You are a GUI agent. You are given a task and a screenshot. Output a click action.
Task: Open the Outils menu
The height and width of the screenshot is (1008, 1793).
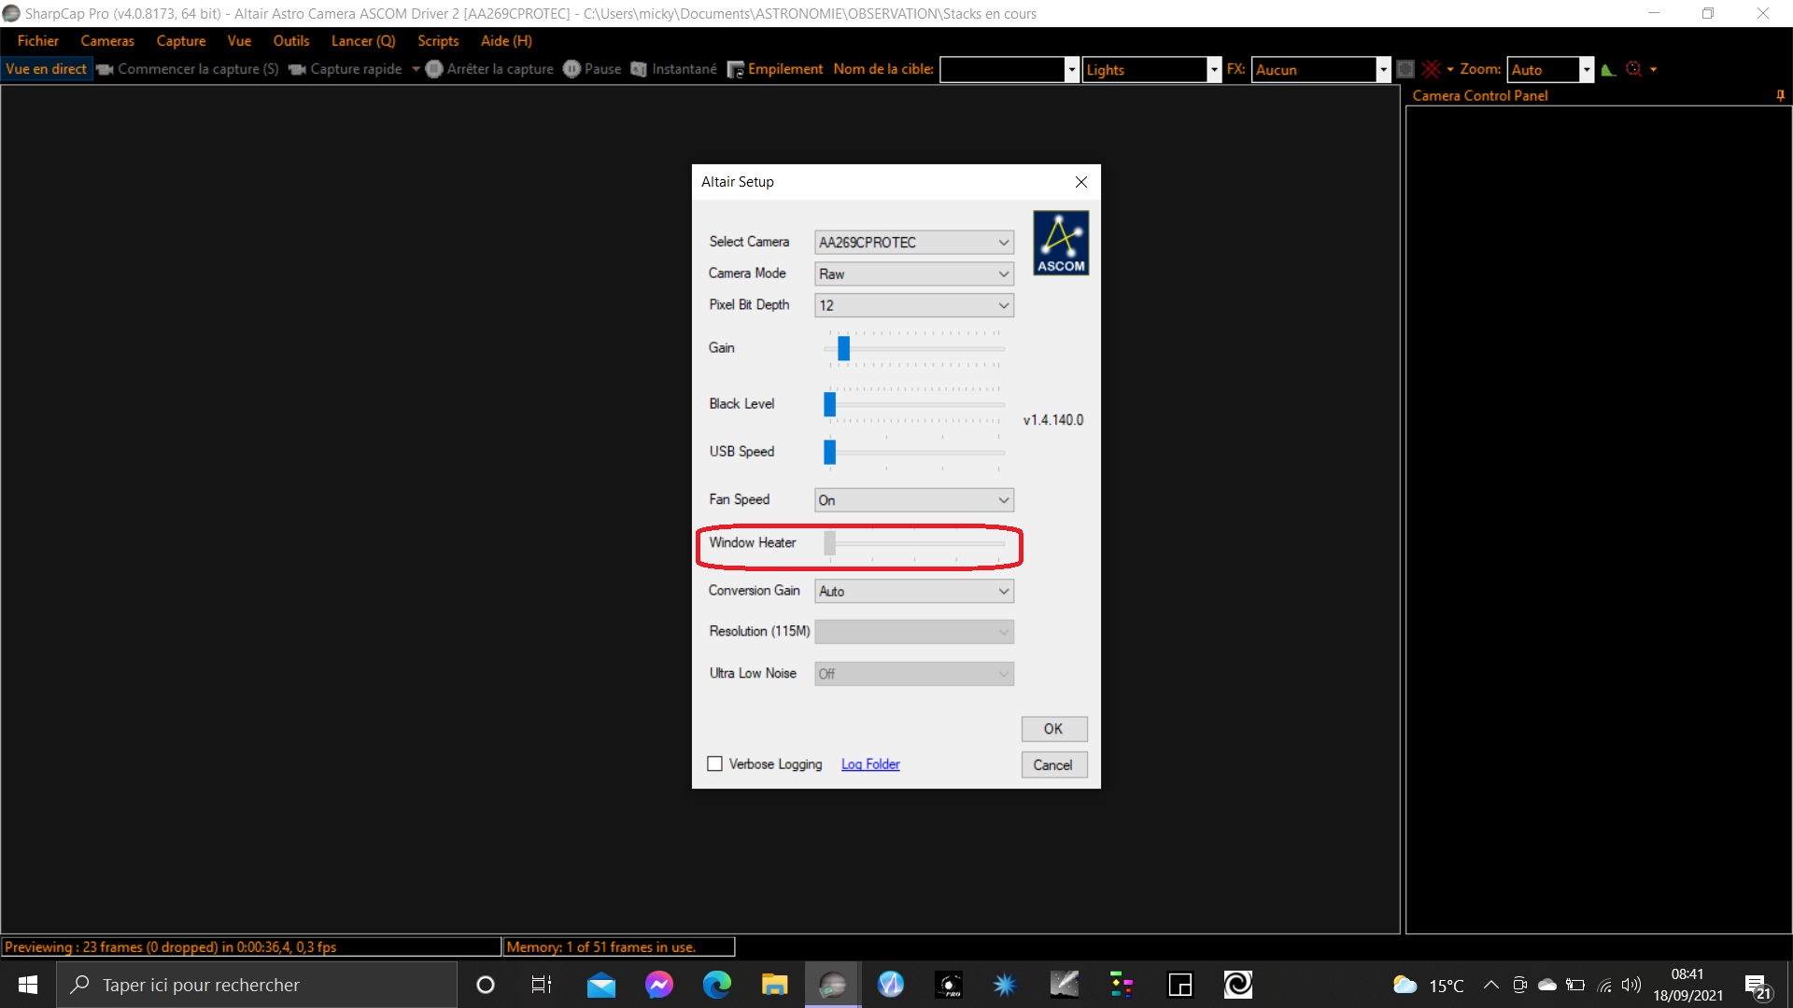pos(291,41)
